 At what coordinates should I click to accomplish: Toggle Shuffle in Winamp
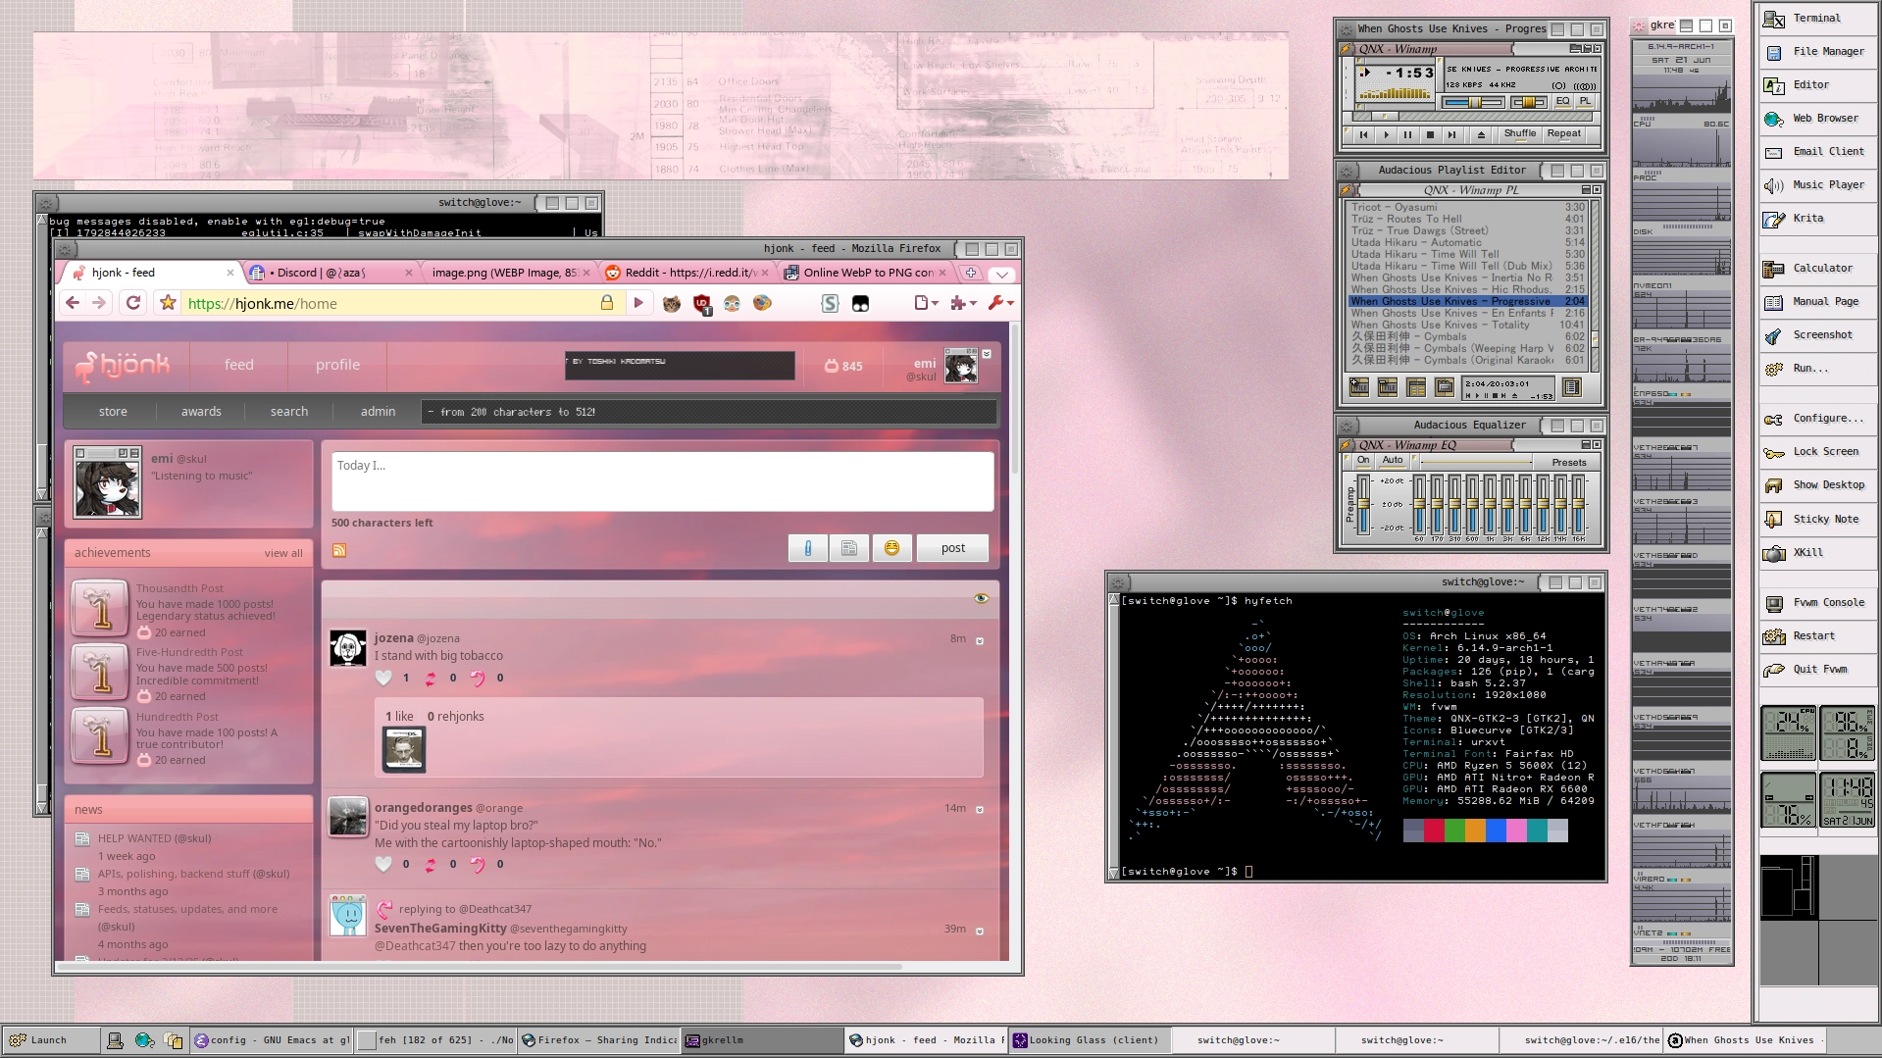coord(1520,133)
